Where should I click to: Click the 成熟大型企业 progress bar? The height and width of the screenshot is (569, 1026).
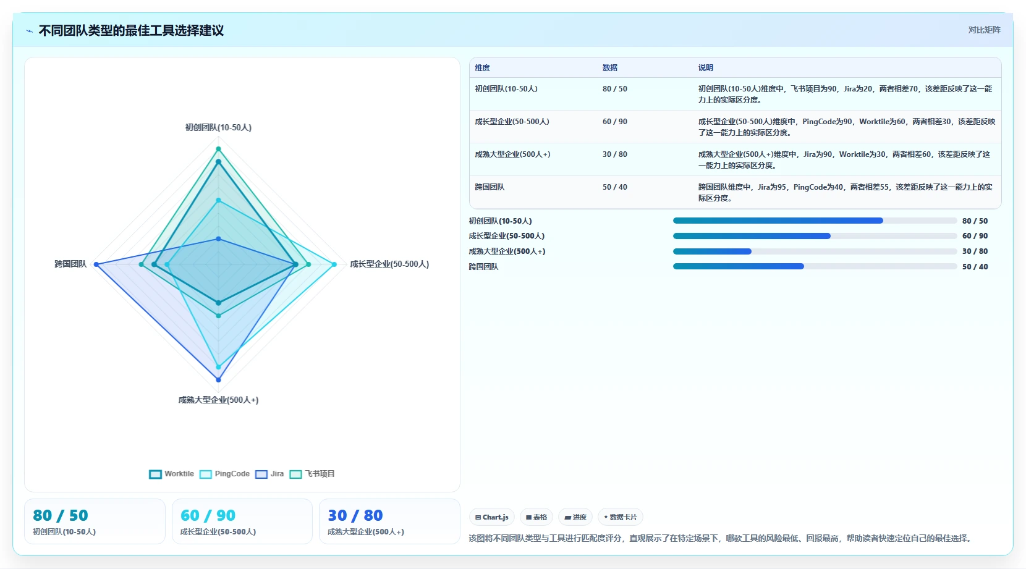pos(815,251)
